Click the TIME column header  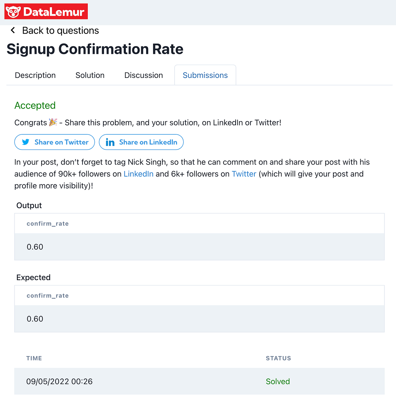tap(34, 358)
